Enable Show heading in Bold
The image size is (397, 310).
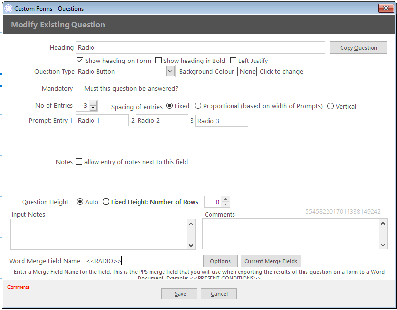pyautogui.click(x=158, y=61)
